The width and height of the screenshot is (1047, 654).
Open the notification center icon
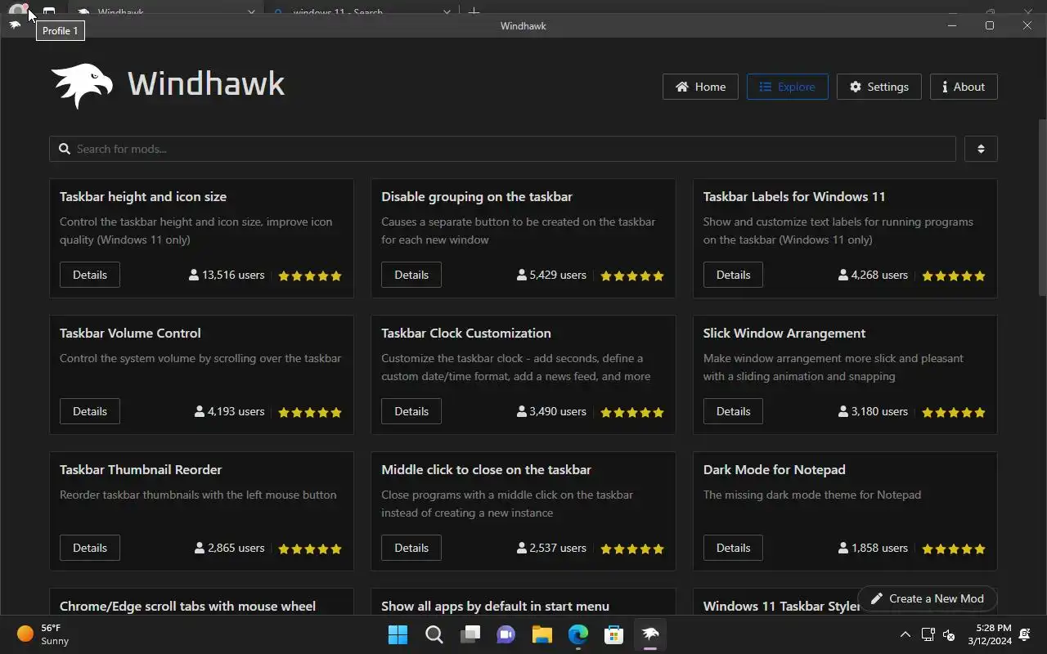pyautogui.click(x=1025, y=634)
